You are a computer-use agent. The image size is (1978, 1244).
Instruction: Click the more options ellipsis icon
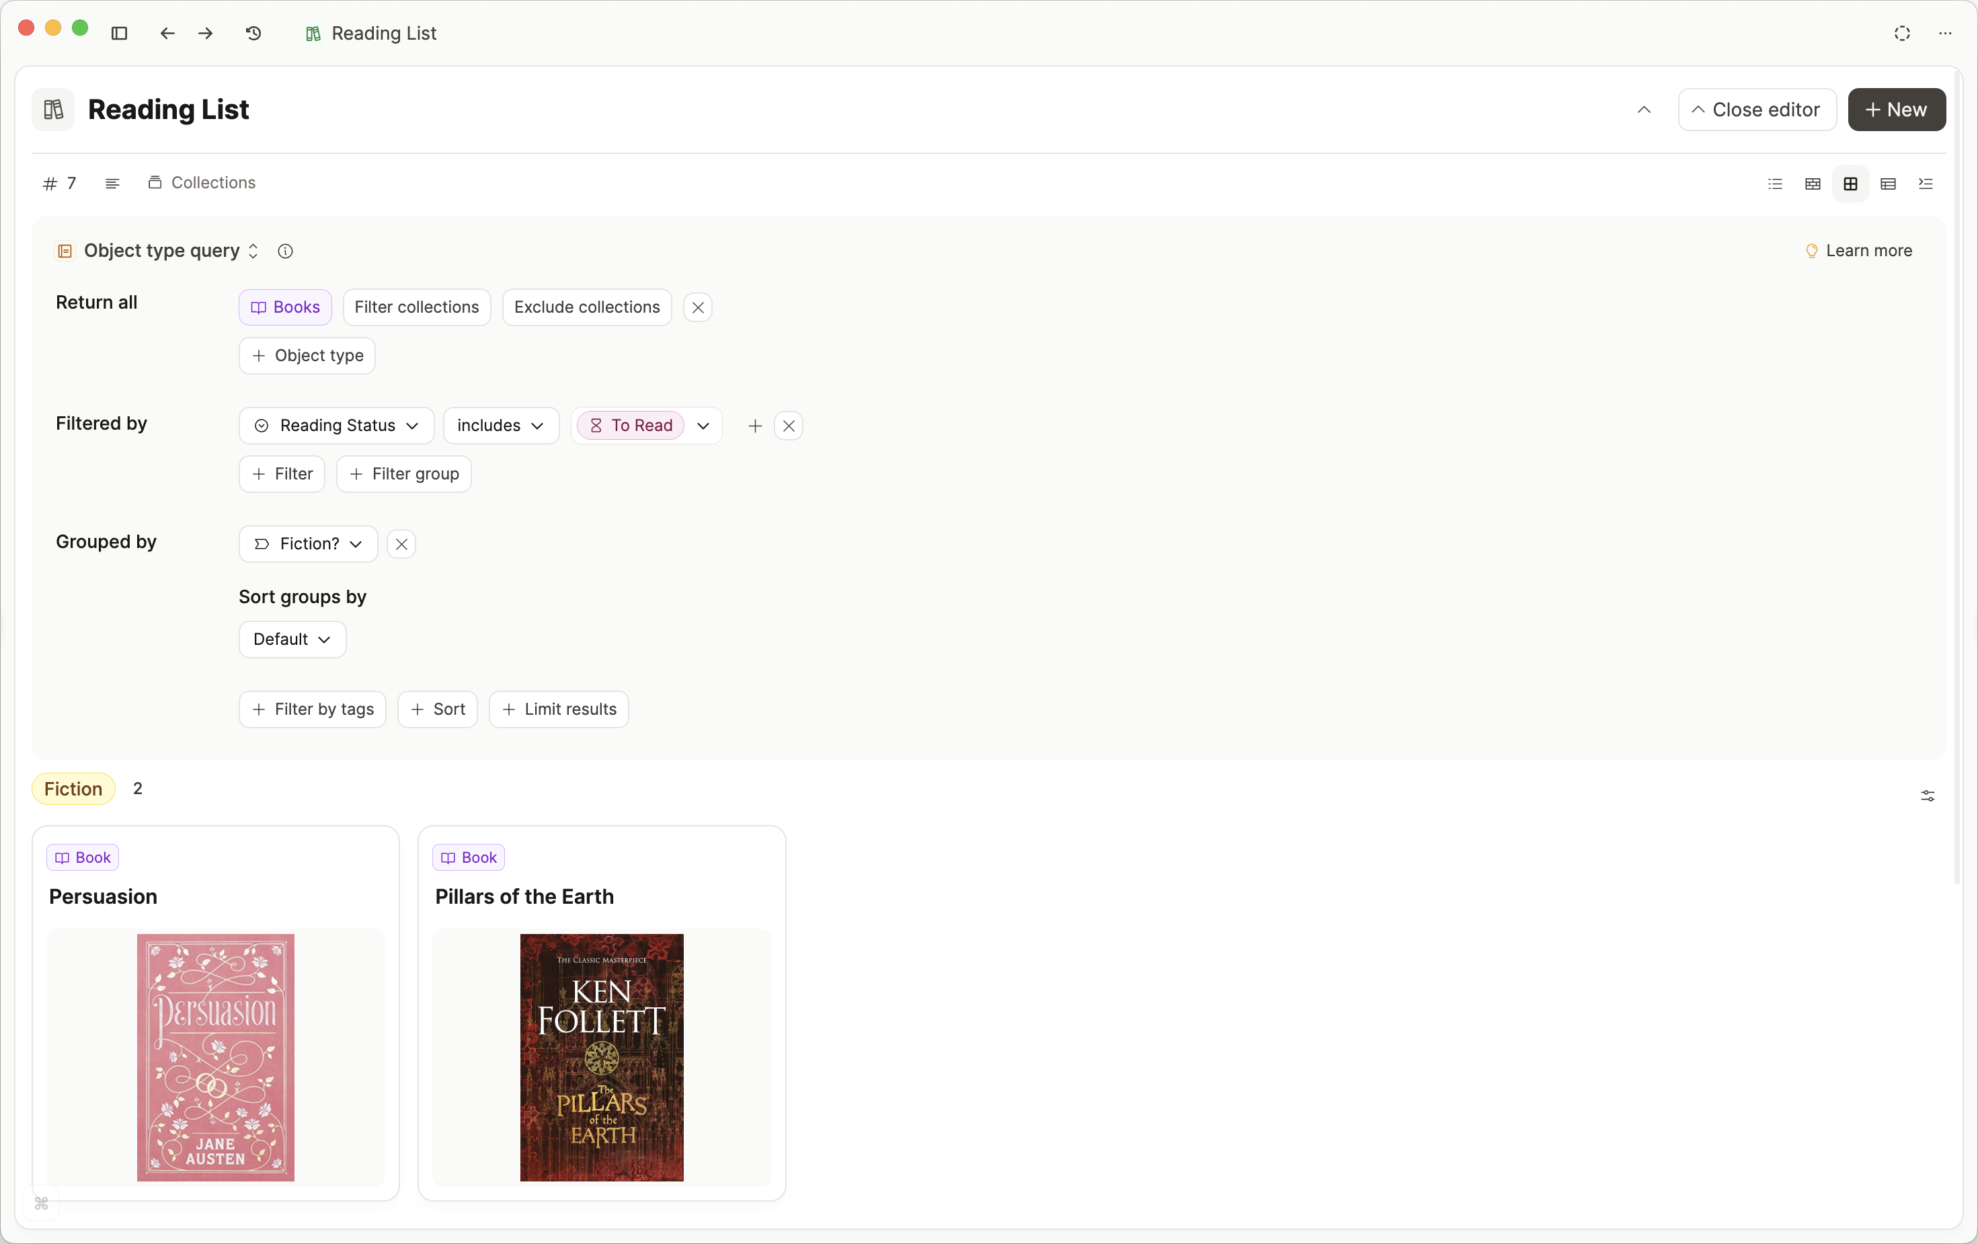point(1944,33)
